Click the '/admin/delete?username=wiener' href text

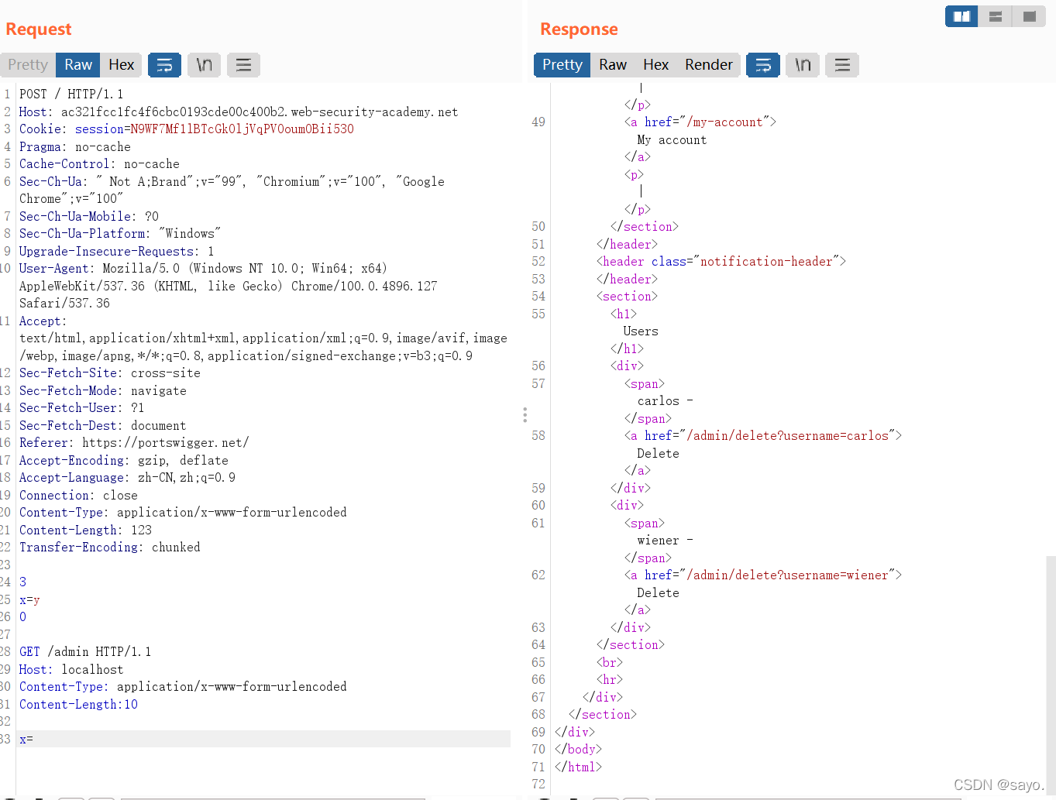(788, 575)
